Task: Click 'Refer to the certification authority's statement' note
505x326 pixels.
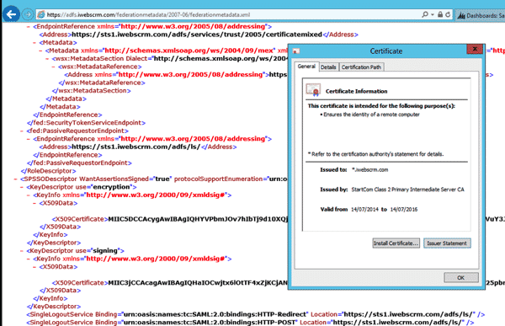Action: 376,154
